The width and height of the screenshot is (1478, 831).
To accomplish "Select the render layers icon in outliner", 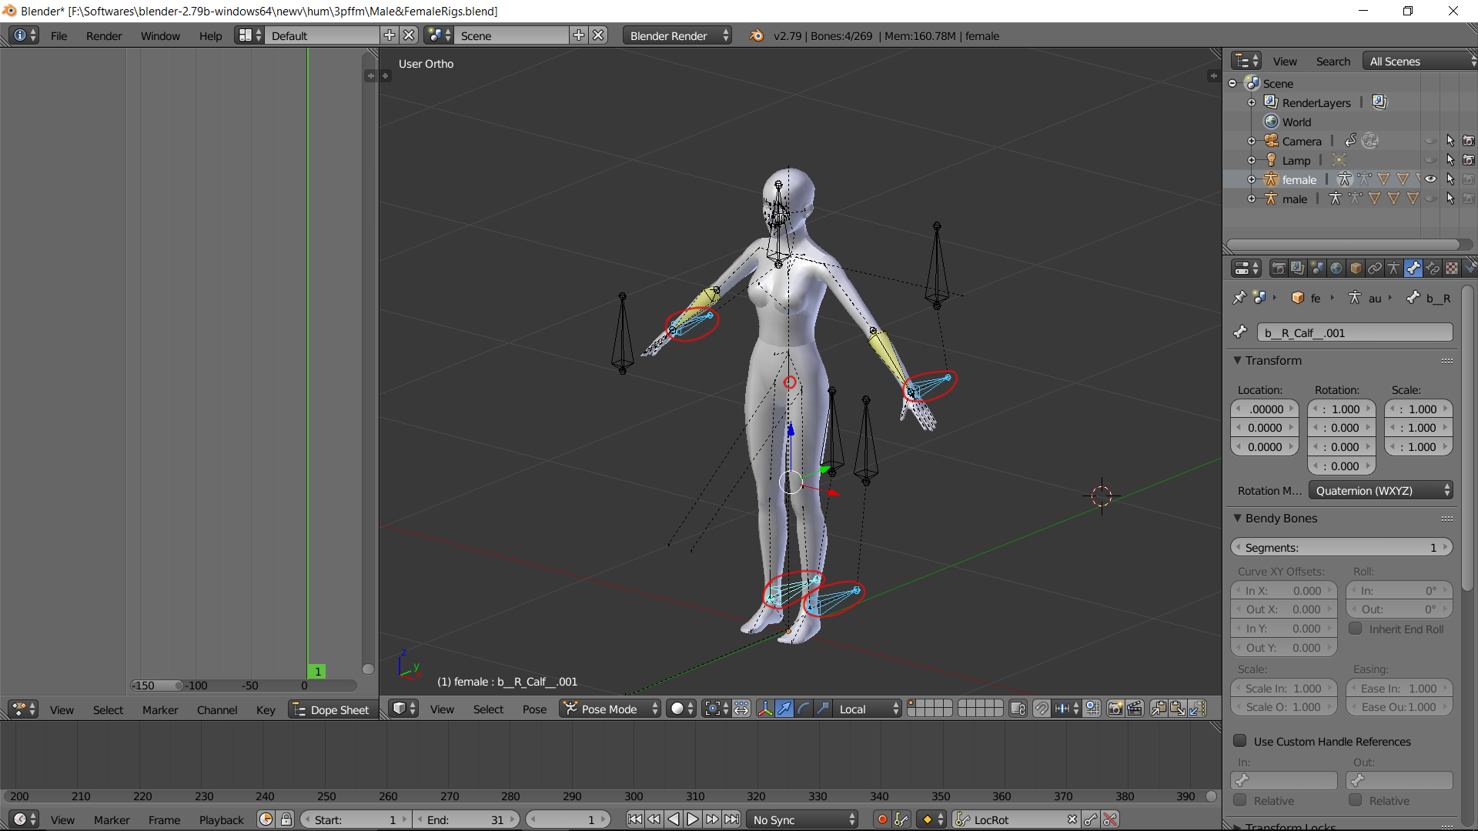I will (1271, 102).
